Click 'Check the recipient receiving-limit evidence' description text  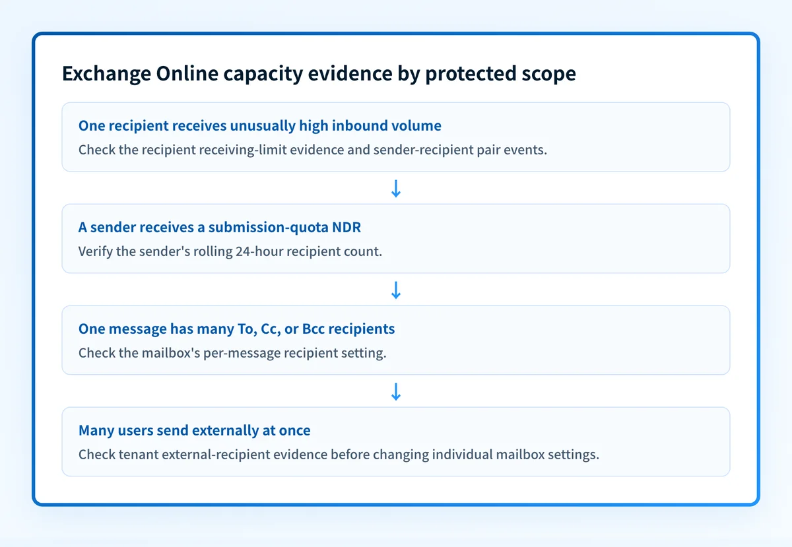point(313,149)
